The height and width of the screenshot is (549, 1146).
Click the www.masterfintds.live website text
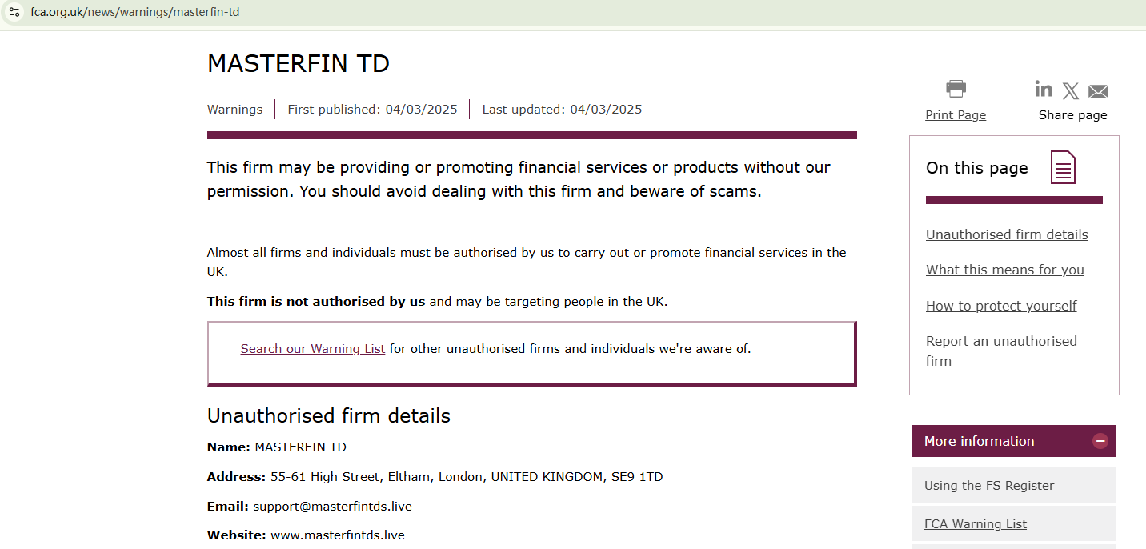tap(337, 535)
